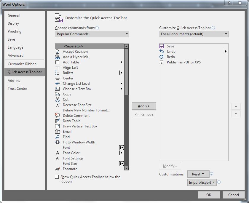Click the Fit to Window Width icon
Viewport: 249px width, 203px height.
click(57, 142)
